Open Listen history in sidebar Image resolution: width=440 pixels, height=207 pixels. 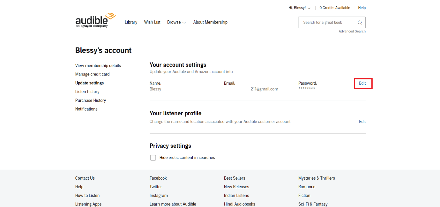pyautogui.click(x=87, y=92)
